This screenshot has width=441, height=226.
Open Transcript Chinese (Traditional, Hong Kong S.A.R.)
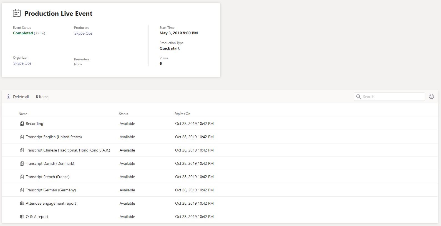pyautogui.click(x=68, y=150)
